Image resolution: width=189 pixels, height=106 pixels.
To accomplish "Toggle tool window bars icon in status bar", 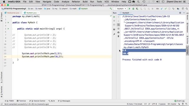I will 2,104.
